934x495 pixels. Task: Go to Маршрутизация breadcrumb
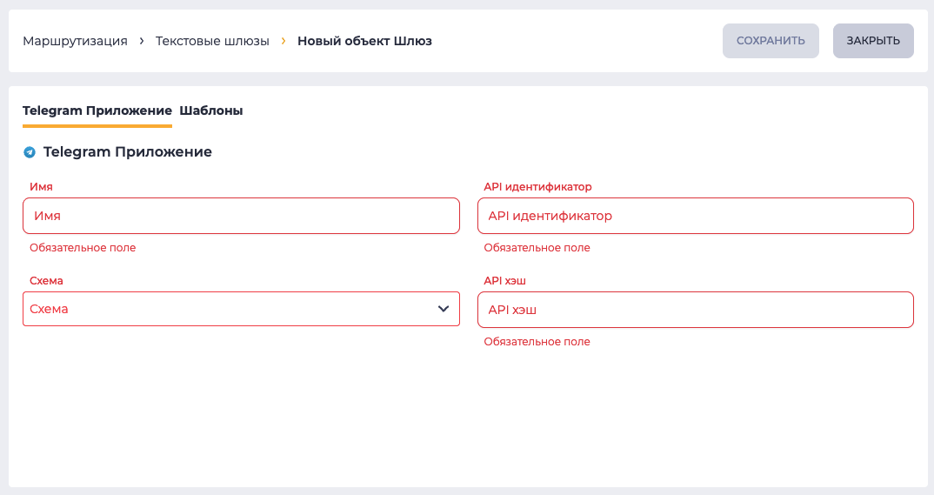click(75, 41)
